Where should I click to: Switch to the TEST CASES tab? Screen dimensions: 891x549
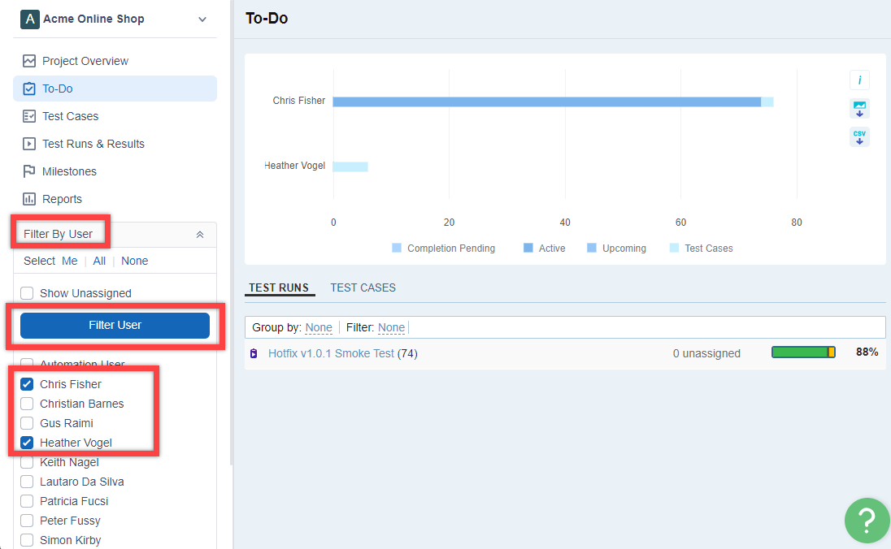point(363,287)
